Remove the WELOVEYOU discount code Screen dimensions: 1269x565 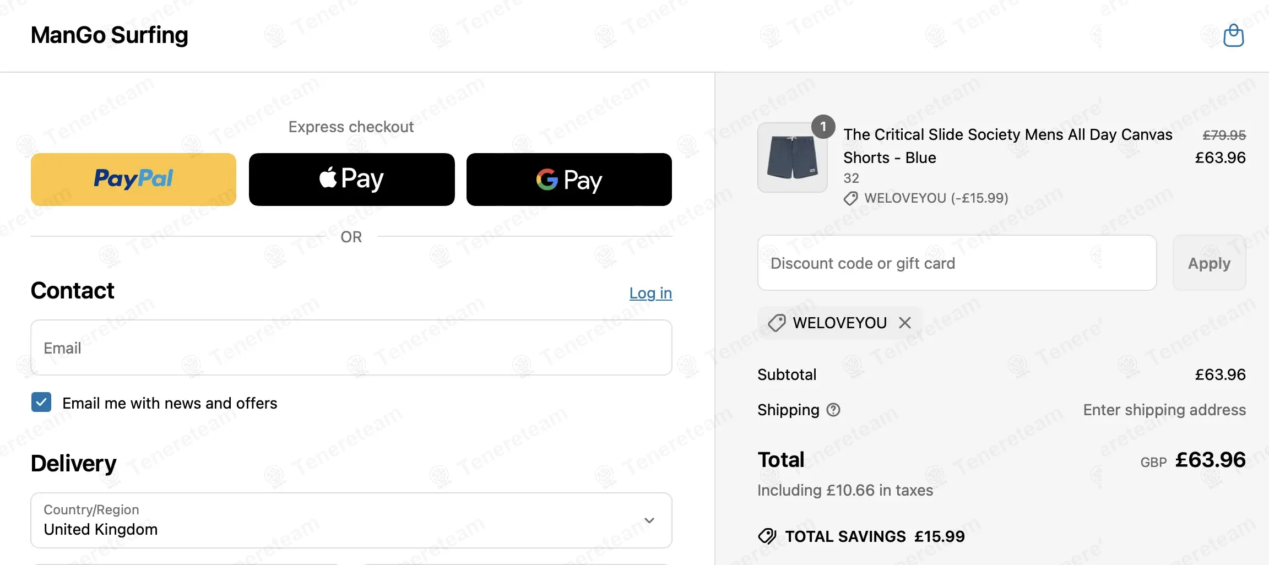905,323
